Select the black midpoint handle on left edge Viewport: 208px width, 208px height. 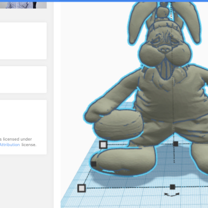[94, 164]
